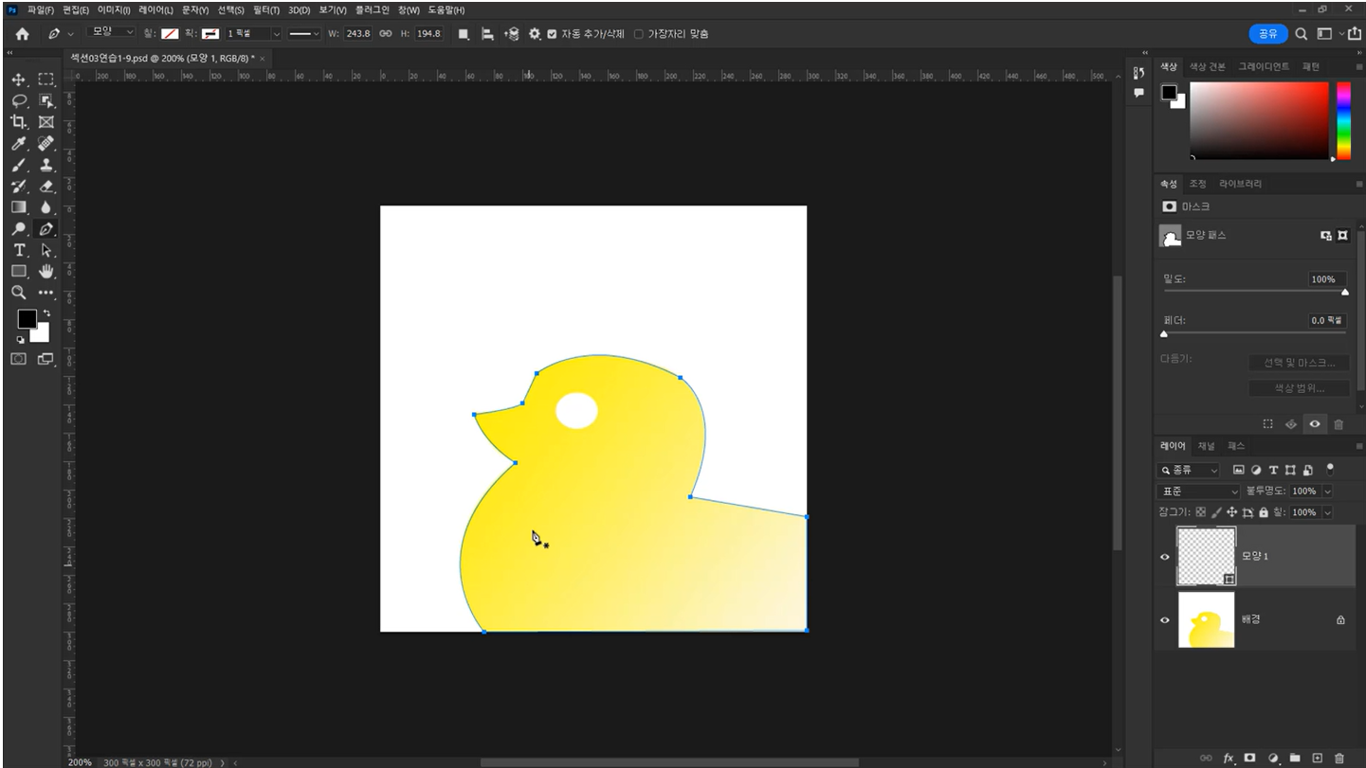Image resolution: width=1366 pixels, height=768 pixels.
Task: Create a new layer with plus icon
Action: click(x=1317, y=758)
